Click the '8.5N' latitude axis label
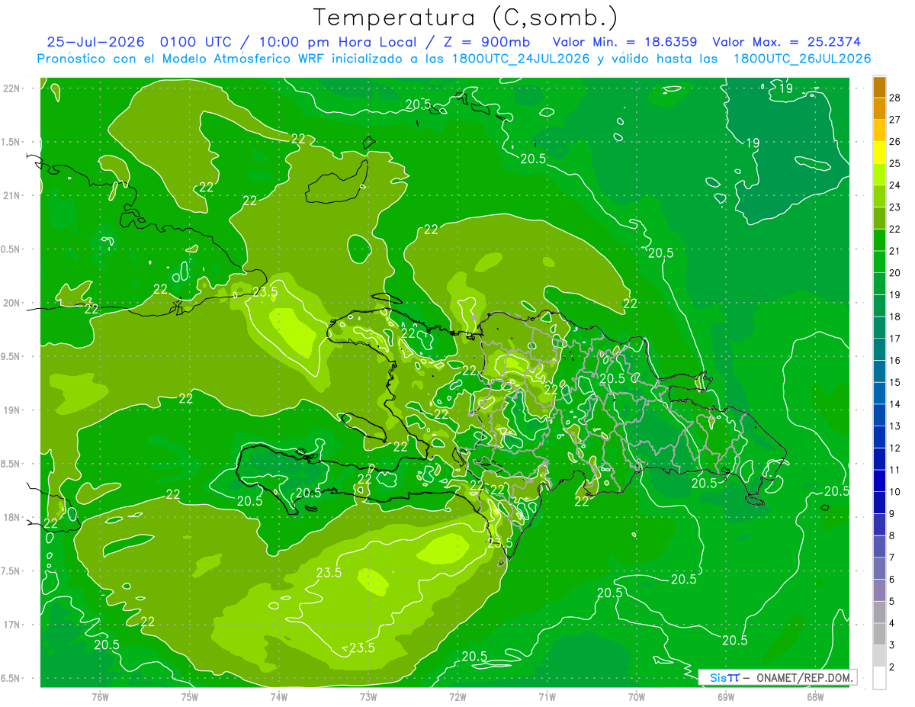This screenshot has width=915, height=707. coord(11,464)
